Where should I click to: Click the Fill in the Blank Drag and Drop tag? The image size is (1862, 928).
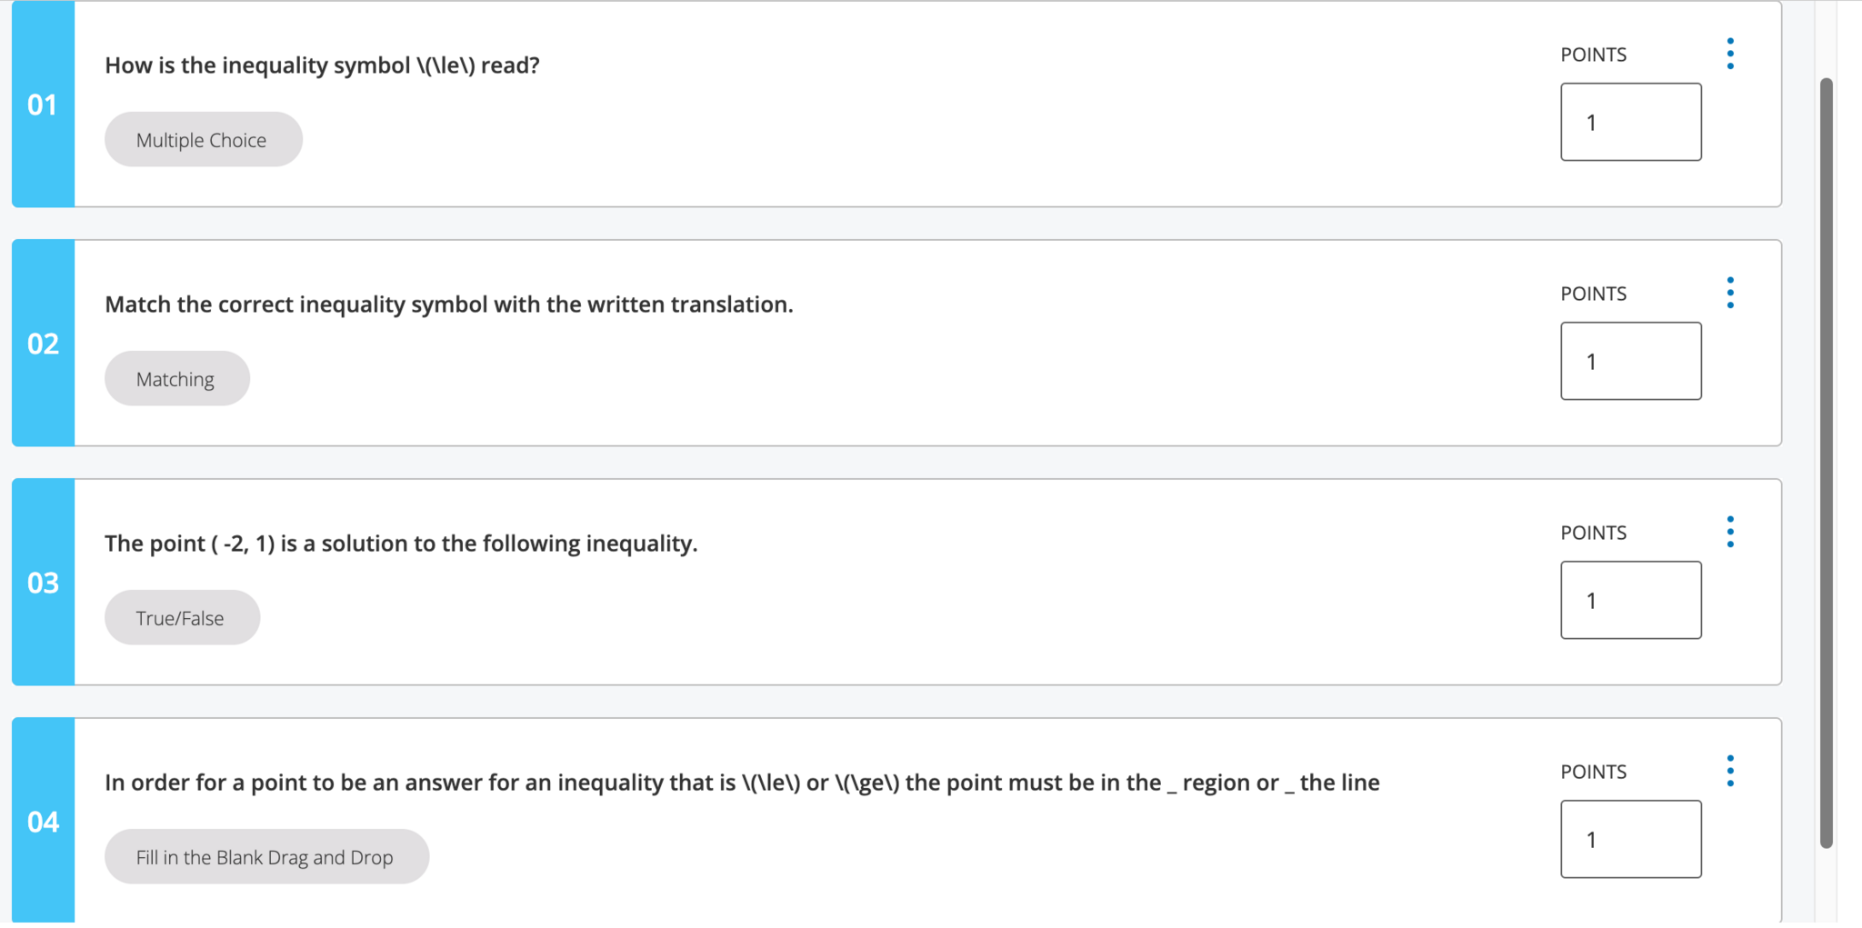tap(265, 857)
